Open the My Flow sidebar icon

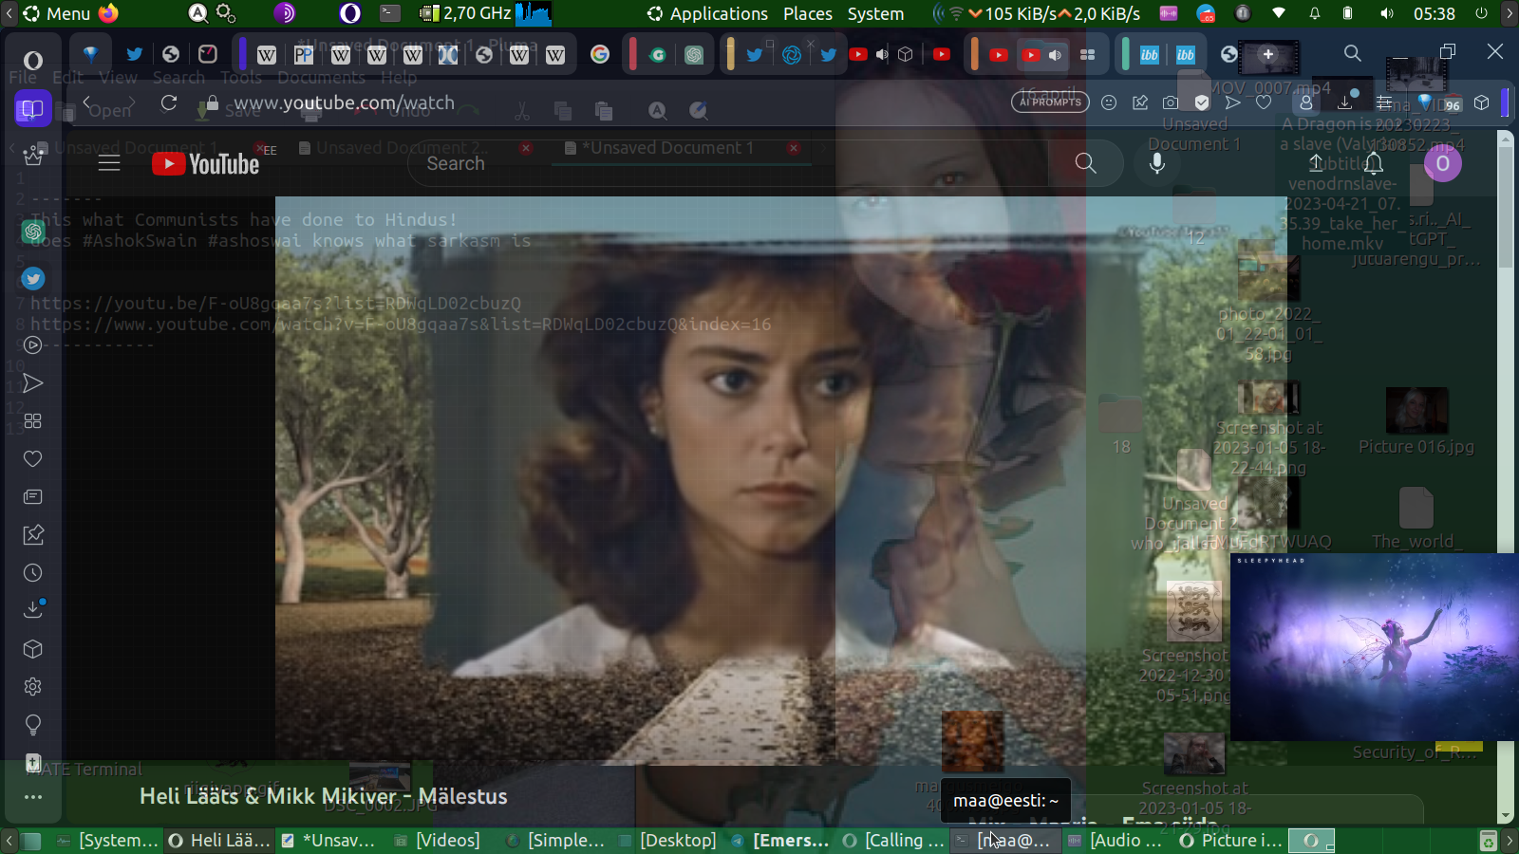coord(33,383)
